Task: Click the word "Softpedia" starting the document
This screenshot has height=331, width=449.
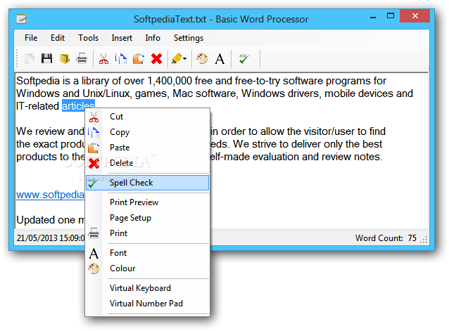Action: tap(38, 82)
